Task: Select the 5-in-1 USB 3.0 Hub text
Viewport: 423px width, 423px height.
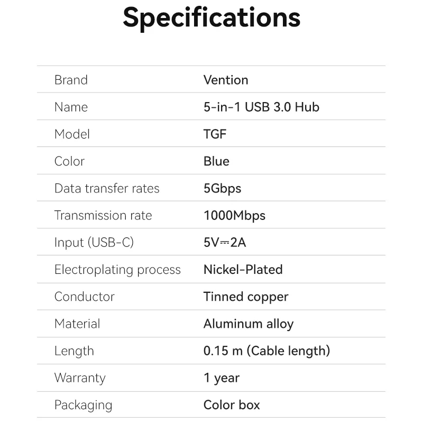Action: click(261, 107)
